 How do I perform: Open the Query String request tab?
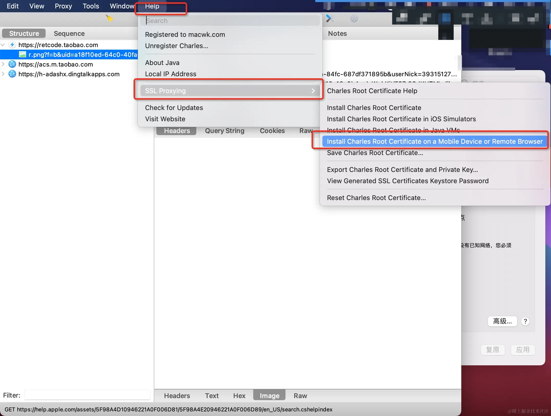pyautogui.click(x=225, y=131)
